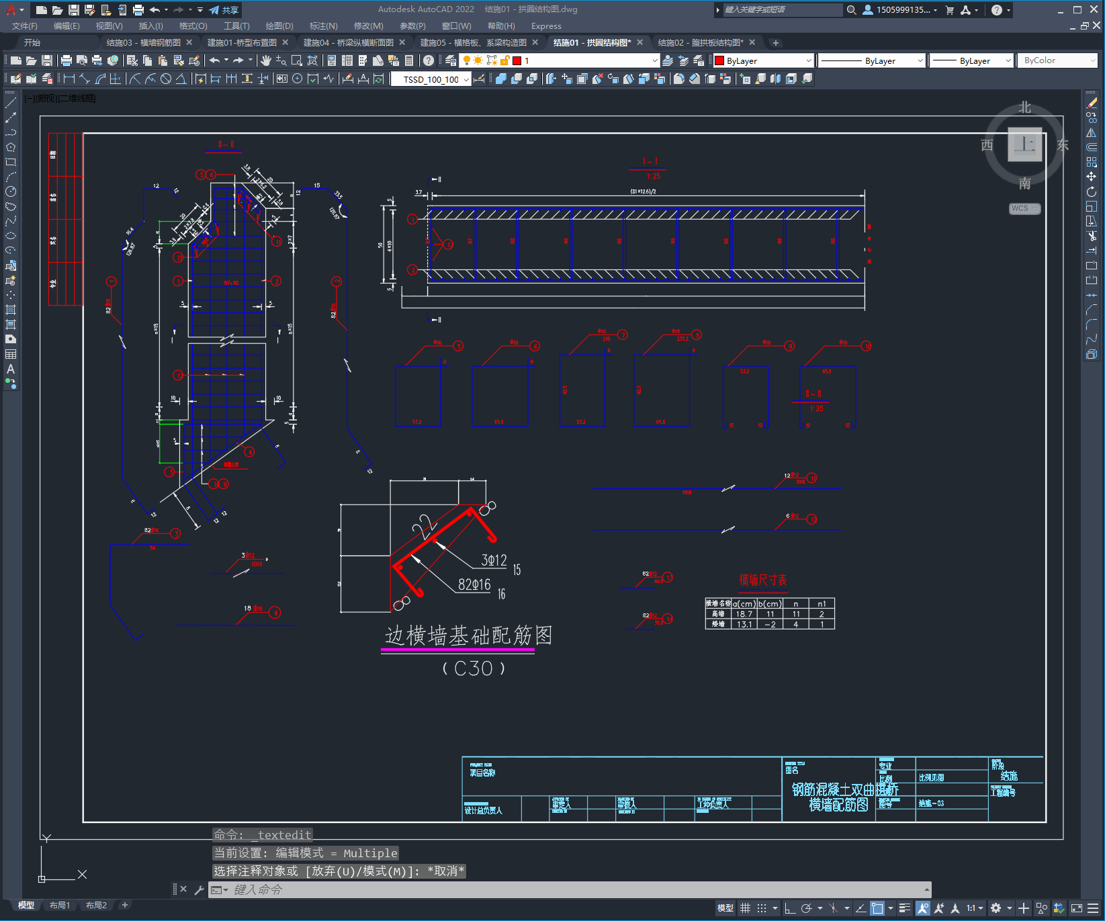Screen dimensions: 1105x921
Task: Toggle object snap in status bar
Action: (877, 908)
